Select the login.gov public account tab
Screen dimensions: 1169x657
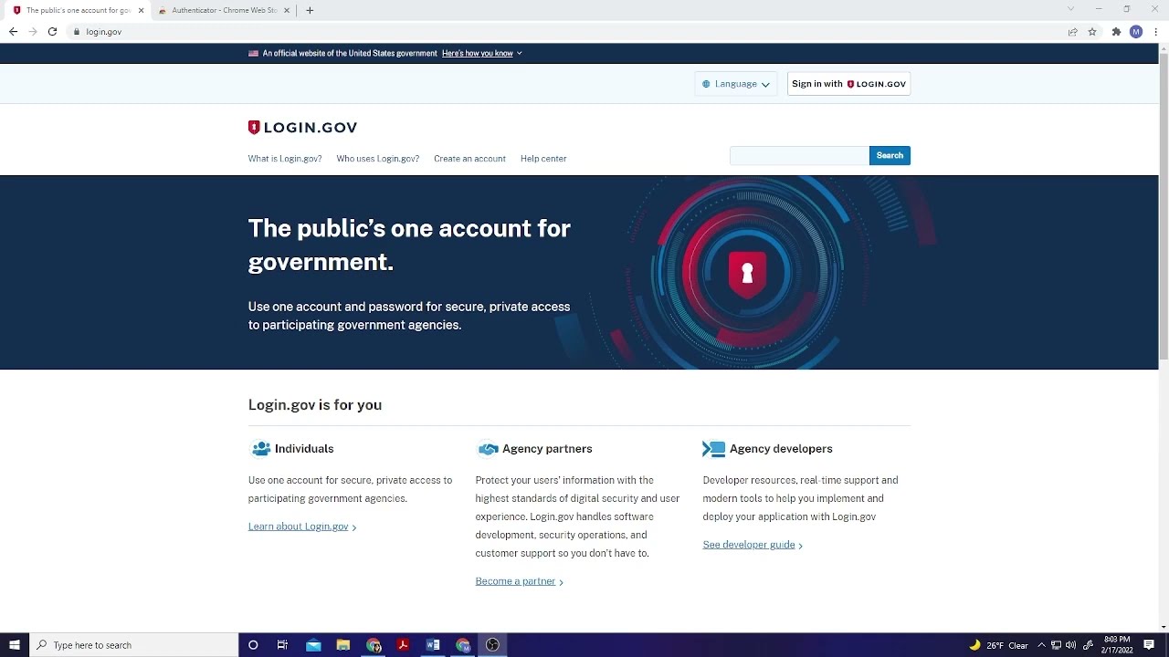coord(78,10)
